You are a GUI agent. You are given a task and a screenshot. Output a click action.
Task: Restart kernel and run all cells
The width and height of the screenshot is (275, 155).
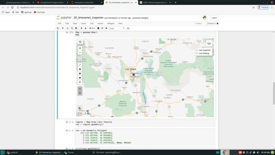tap(106, 28)
